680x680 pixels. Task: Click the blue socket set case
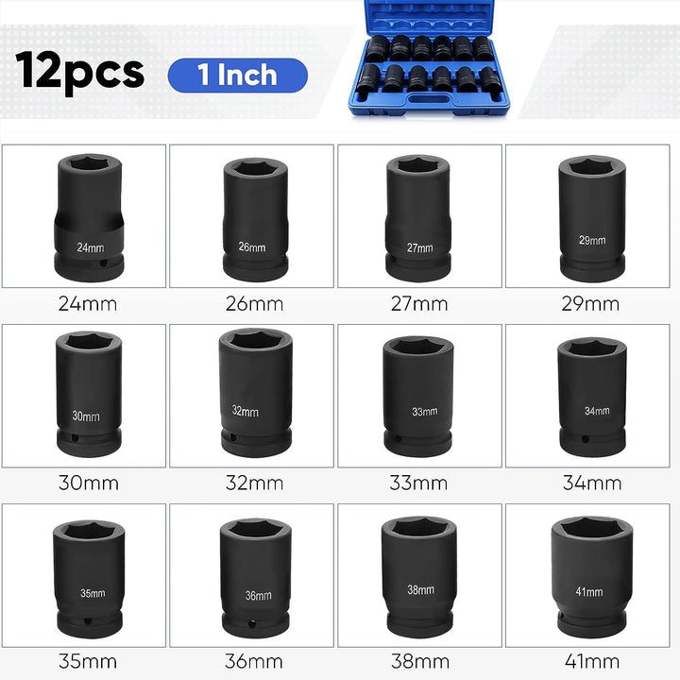pos(429,59)
